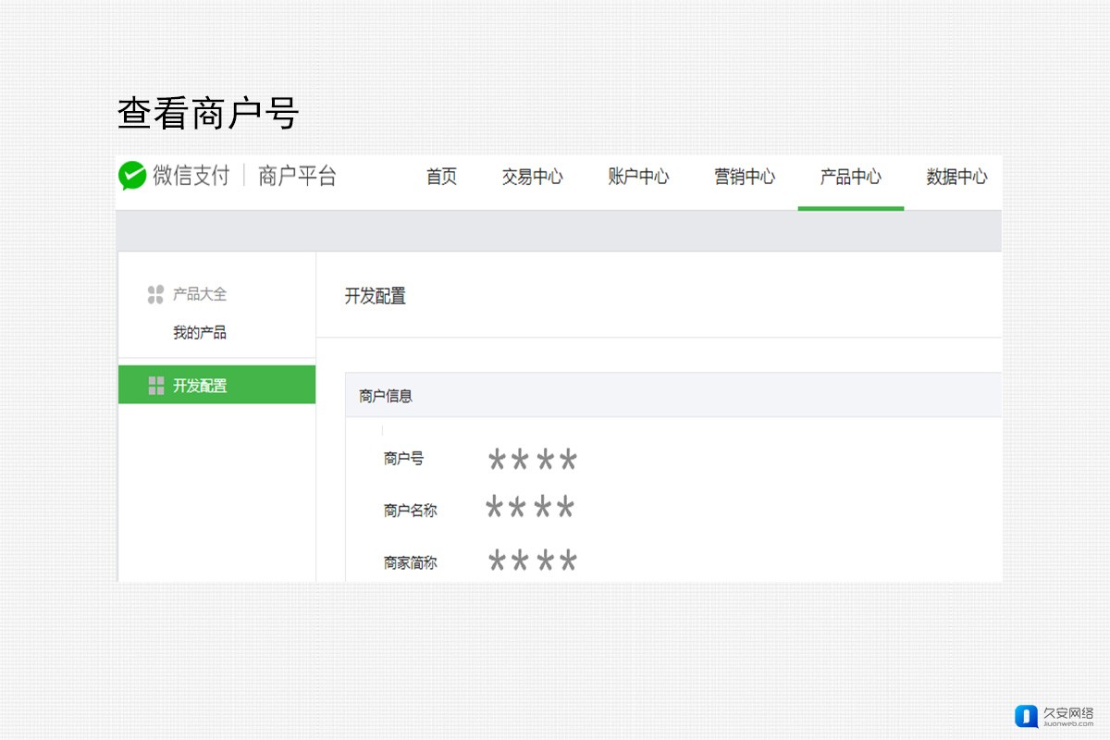Click the 商户平台 text in header
1110x740 pixels.
tap(297, 176)
